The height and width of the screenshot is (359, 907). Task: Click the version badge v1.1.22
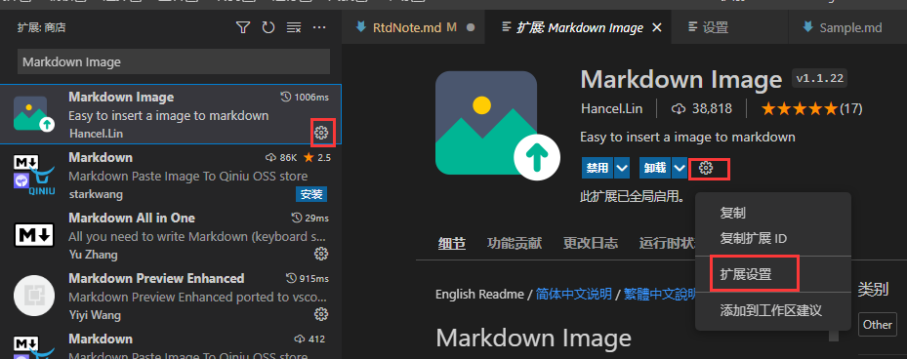[x=820, y=79]
